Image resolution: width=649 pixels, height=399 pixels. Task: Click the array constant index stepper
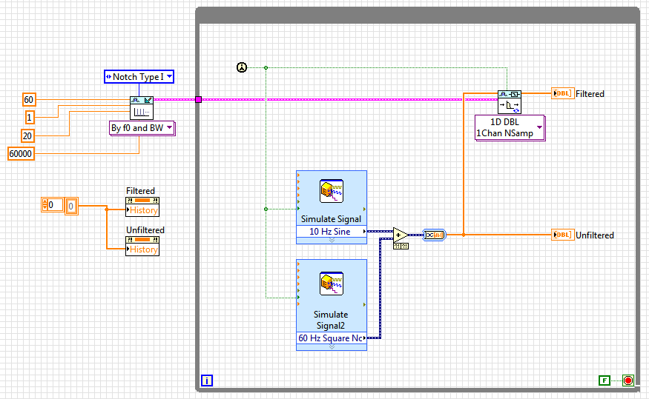pyautogui.click(x=45, y=205)
